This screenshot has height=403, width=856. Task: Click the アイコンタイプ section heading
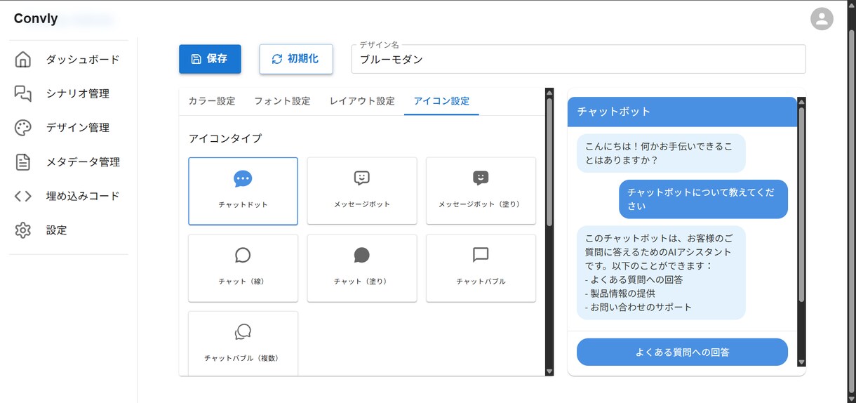pyautogui.click(x=225, y=138)
